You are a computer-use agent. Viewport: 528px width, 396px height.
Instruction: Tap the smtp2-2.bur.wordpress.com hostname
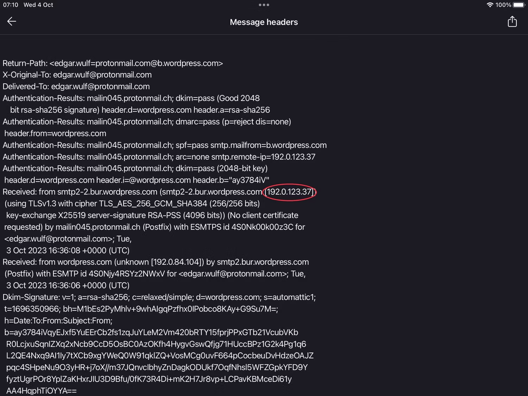pos(107,192)
